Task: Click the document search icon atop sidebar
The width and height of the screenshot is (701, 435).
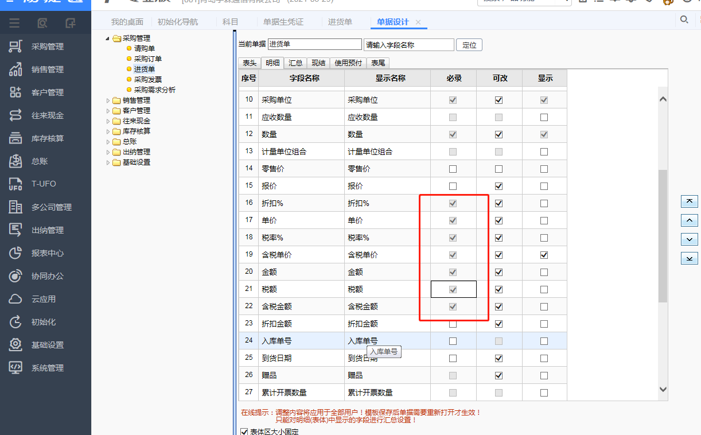Action: (x=42, y=23)
